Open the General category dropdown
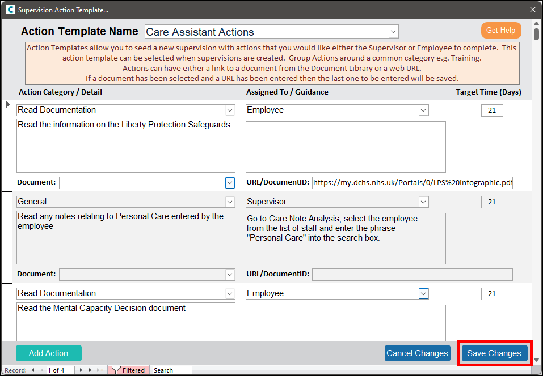Image resolution: width=543 pixels, height=376 pixels. pos(229,202)
